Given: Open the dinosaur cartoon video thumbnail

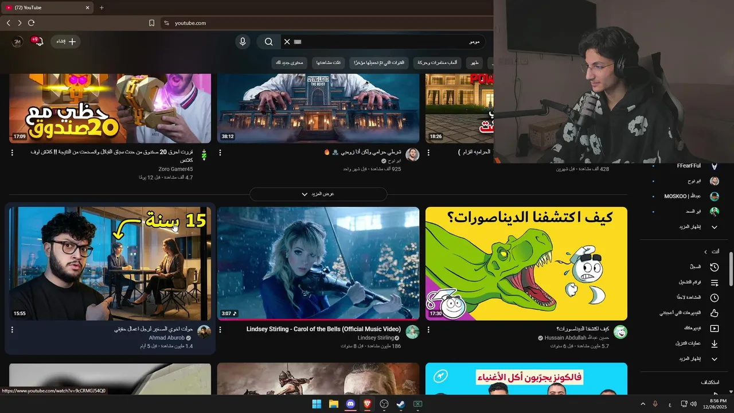Looking at the screenshot, I should pyautogui.click(x=526, y=263).
